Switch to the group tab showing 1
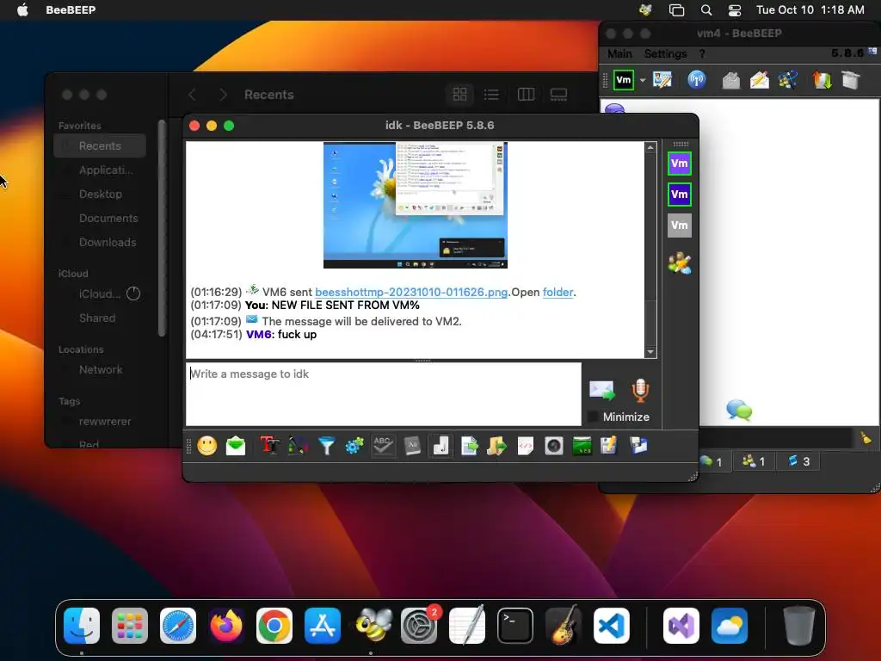The width and height of the screenshot is (881, 661). pos(754,461)
